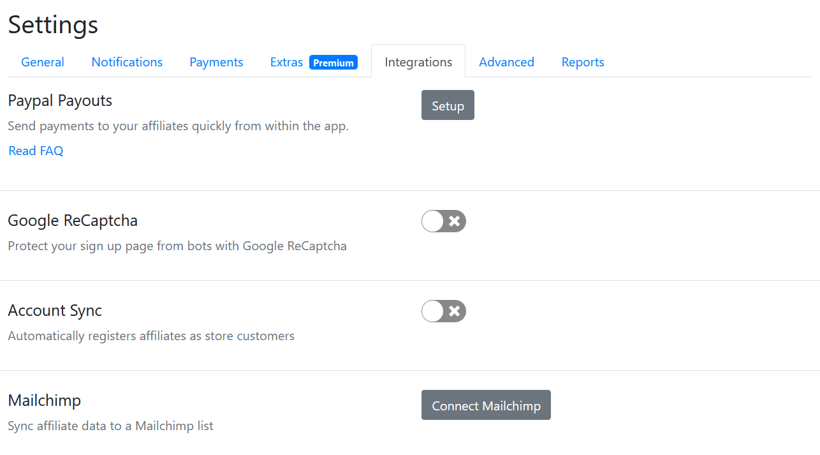Turn on the Account Sync switch
Image resolution: width=820 pixels, height=455 pixels.
444,311
